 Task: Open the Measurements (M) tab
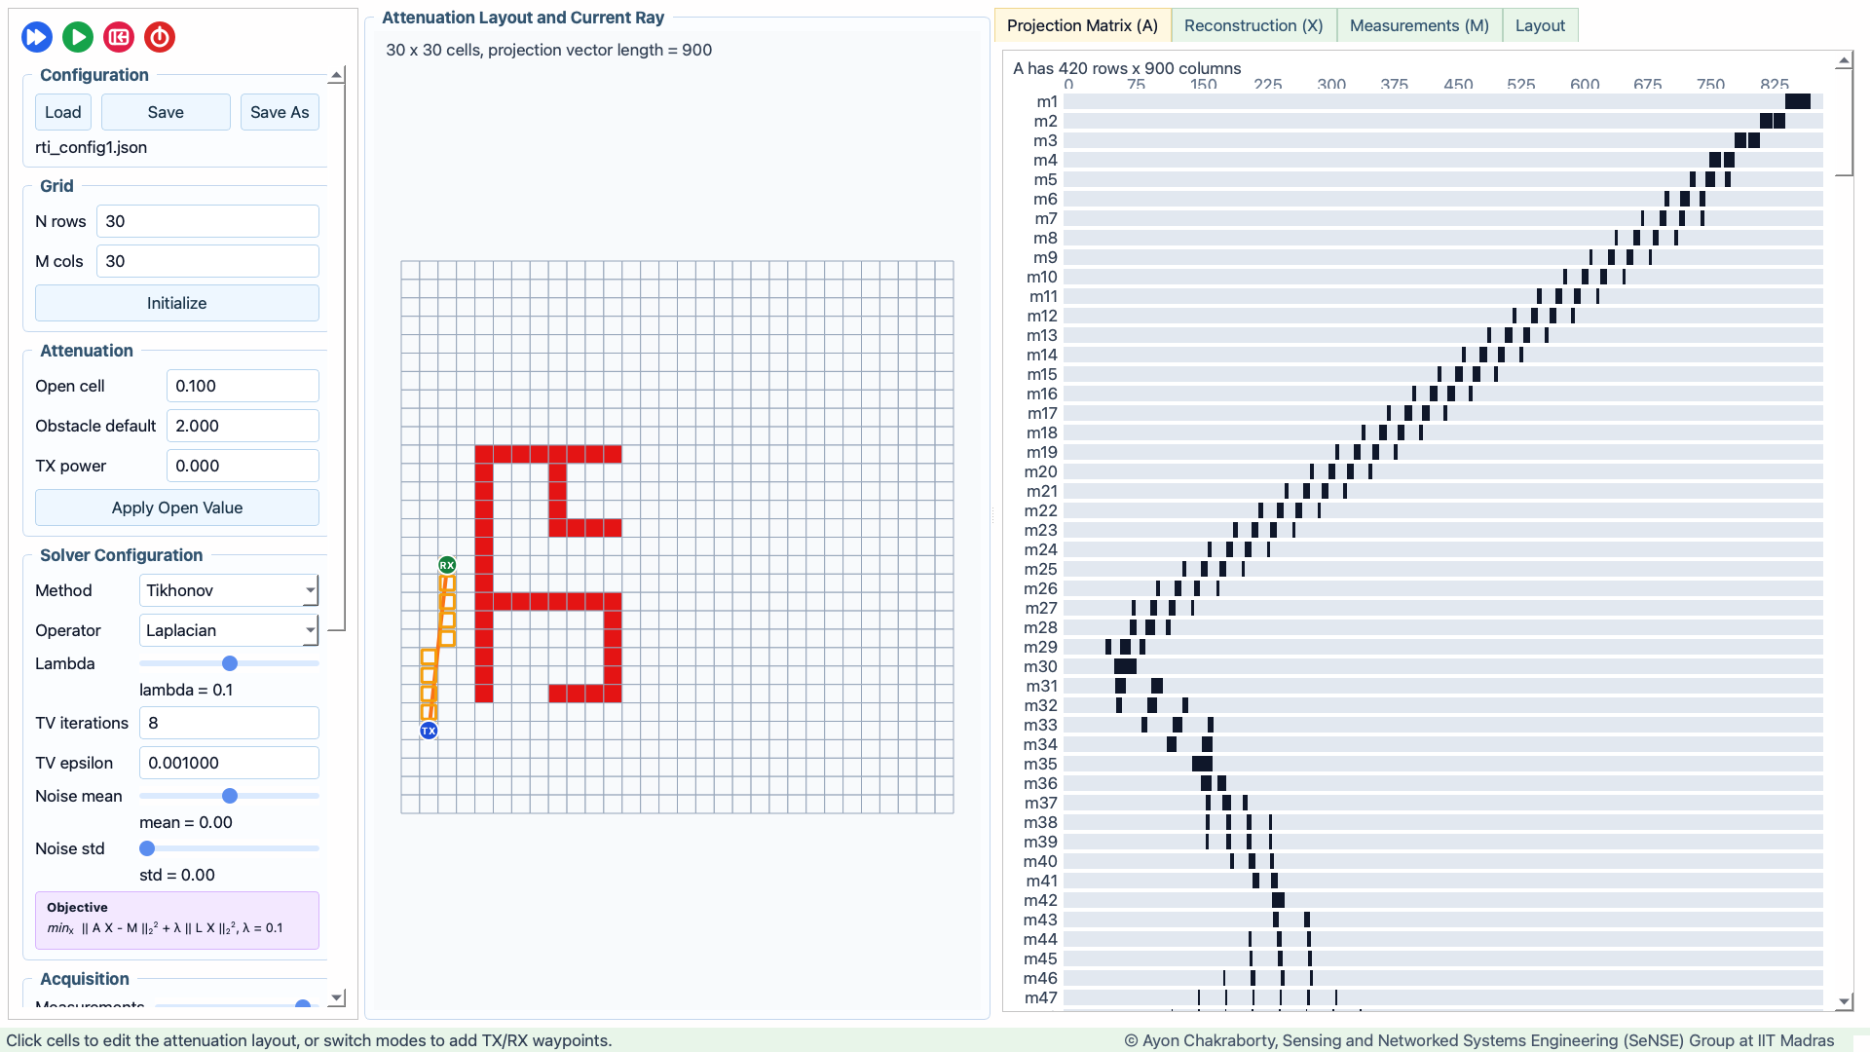[1419, 25]
